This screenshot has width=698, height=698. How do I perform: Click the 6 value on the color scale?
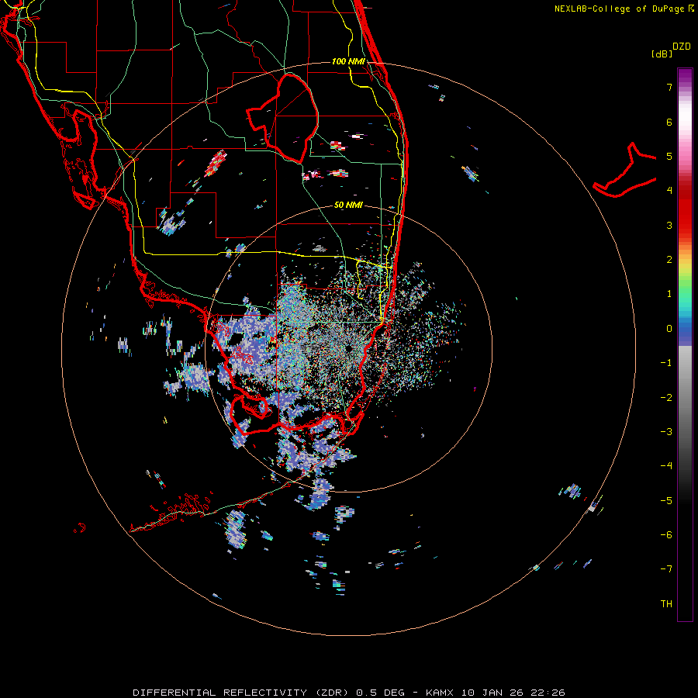(x=669, y=122)
